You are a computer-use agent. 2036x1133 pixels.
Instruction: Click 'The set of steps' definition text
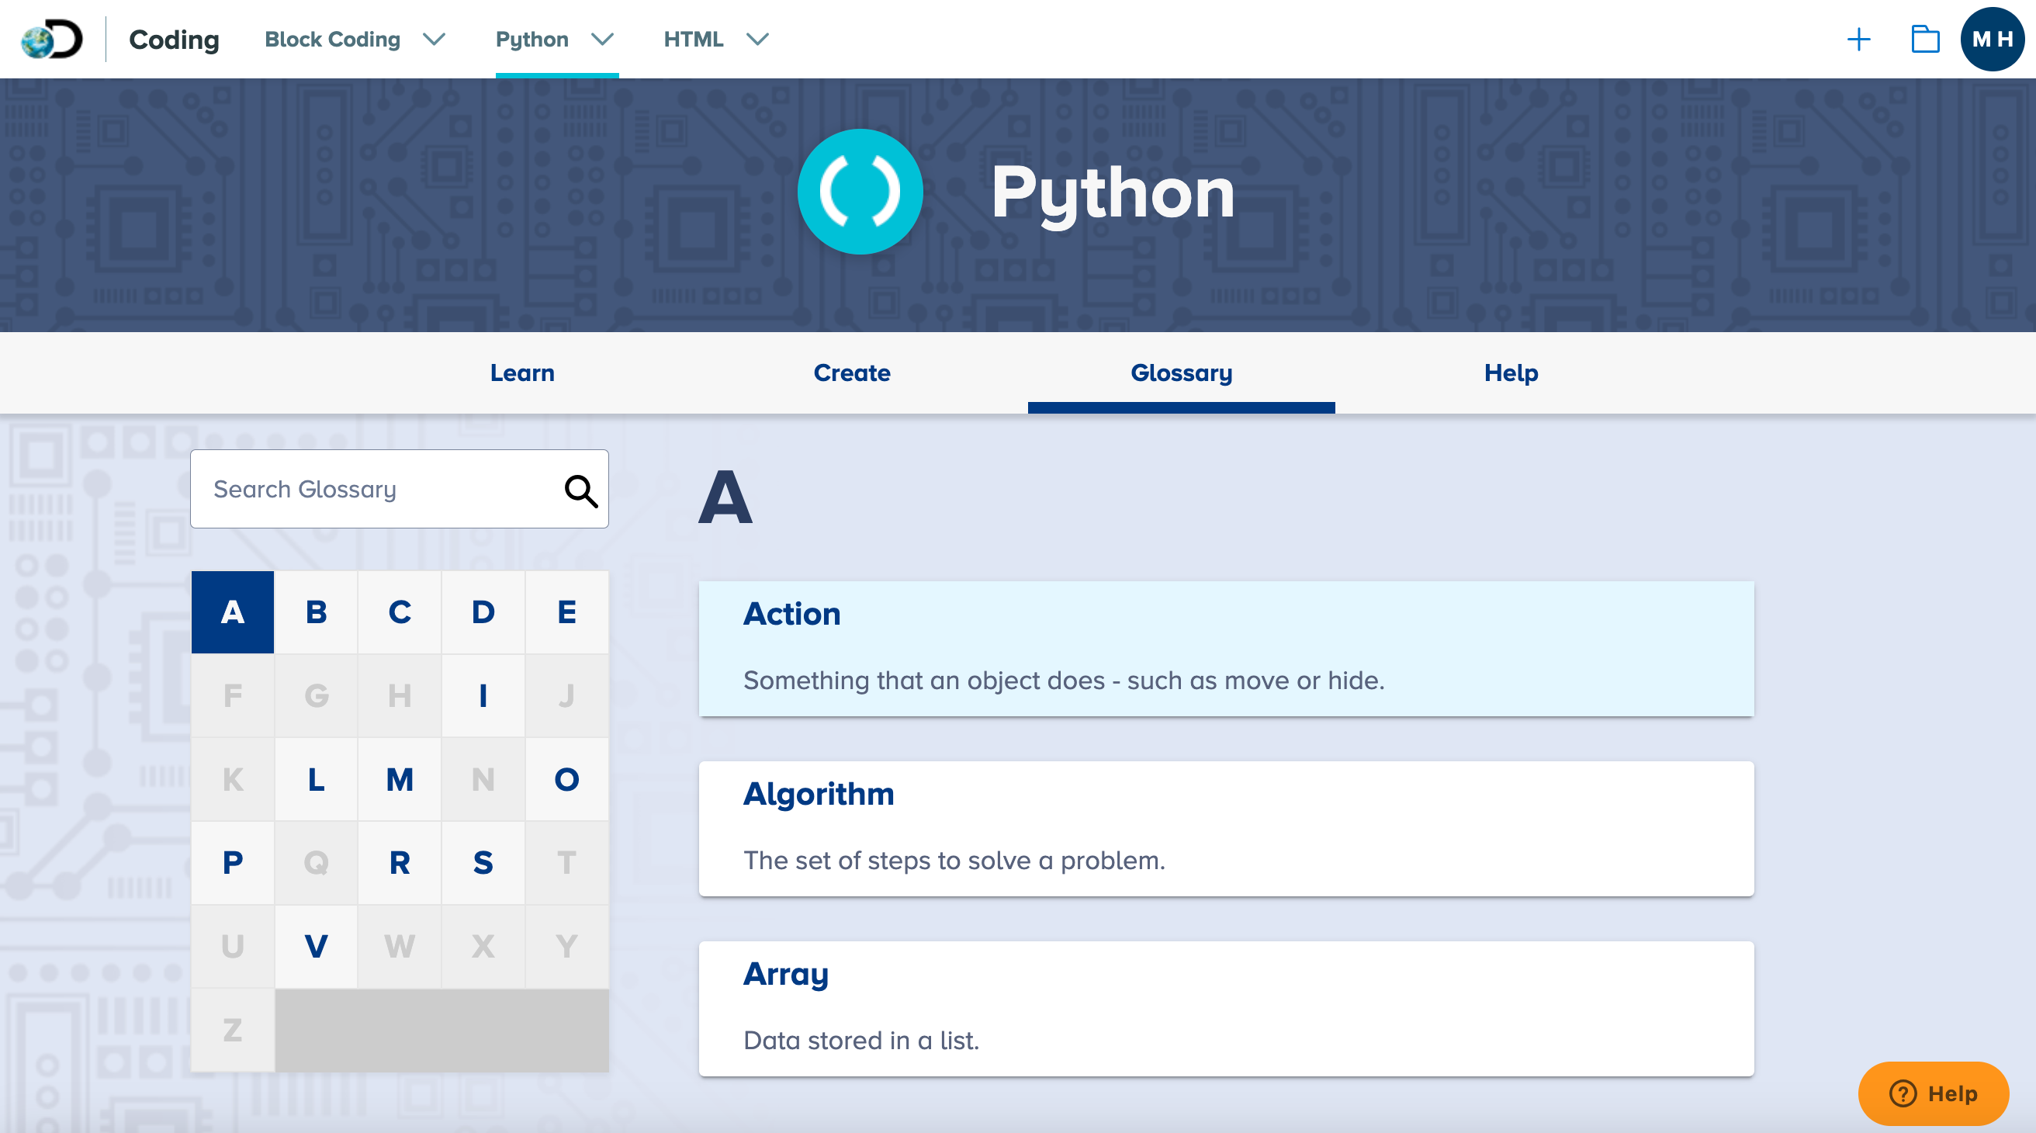(x=954, y=860)
